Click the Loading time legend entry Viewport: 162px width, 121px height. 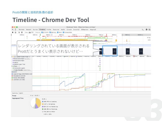pos(49,102)
